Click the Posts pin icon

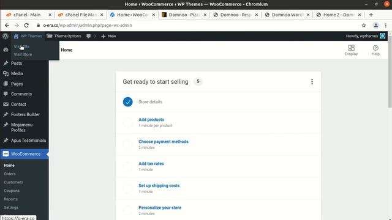6,64
